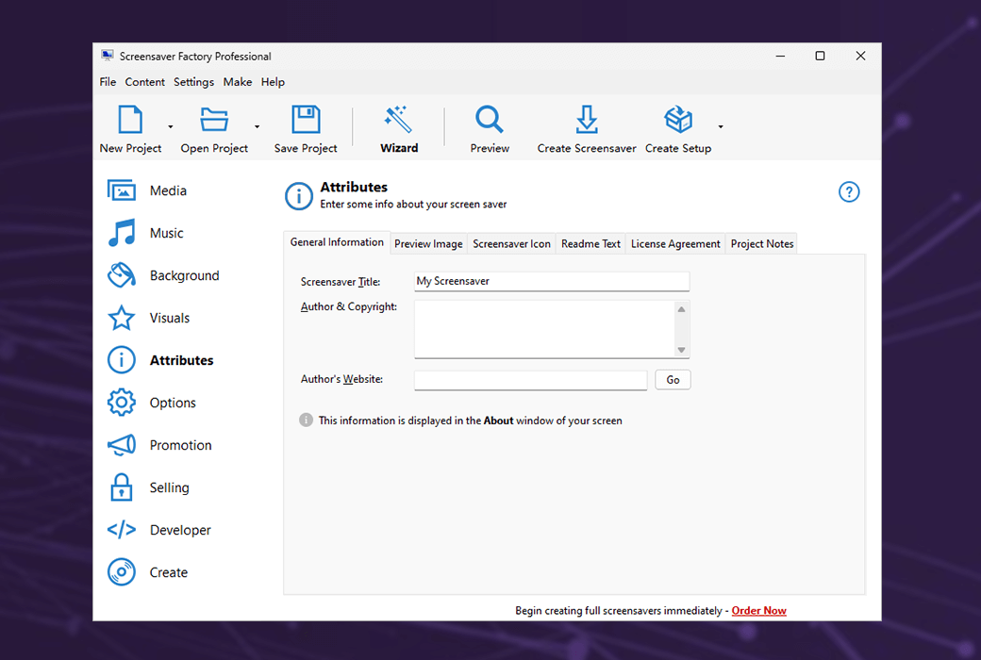Open the Developer code icon
The height and width of the screenshot is (660, 981).
tap(122, 530)
